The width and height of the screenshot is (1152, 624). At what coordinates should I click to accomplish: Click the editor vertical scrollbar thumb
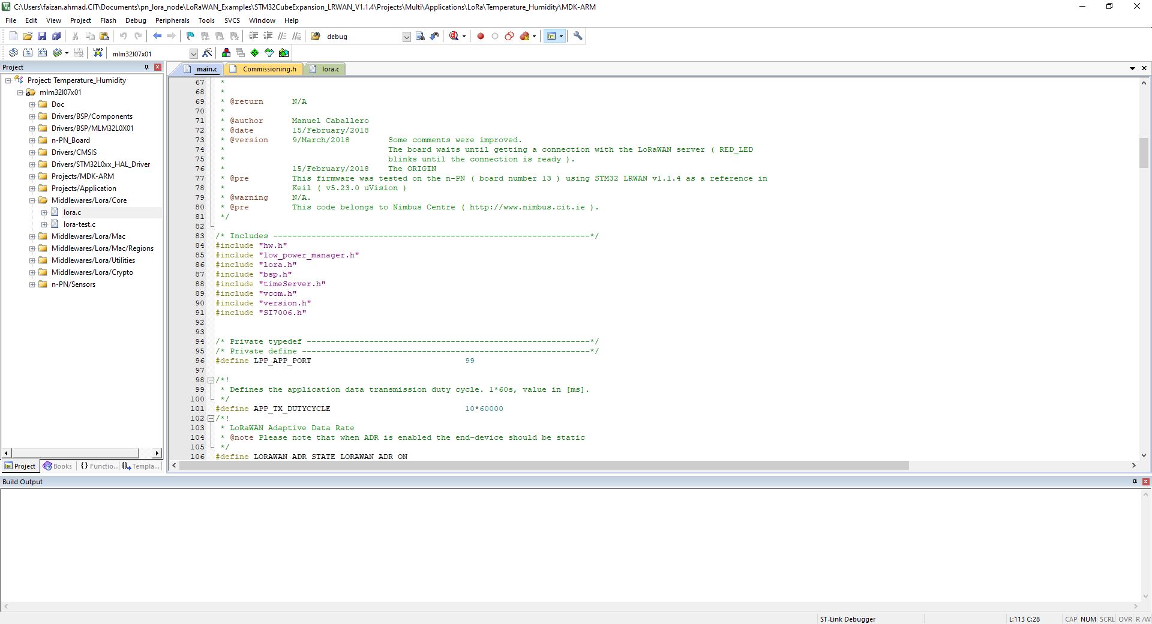click(x=1144, y=153)
